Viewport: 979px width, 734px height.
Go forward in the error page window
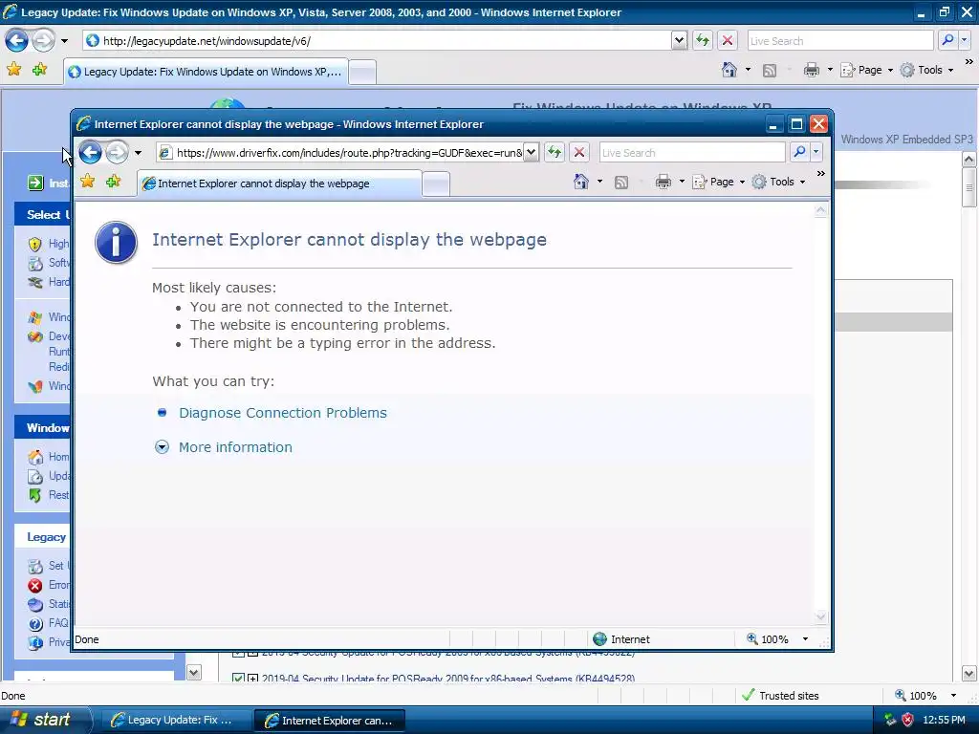click(x=117, y=152)
